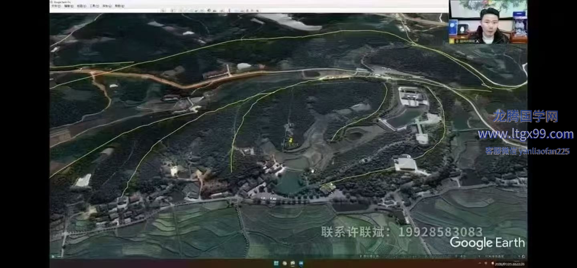Open the 添加 (Add) menu

click(107, 6)
